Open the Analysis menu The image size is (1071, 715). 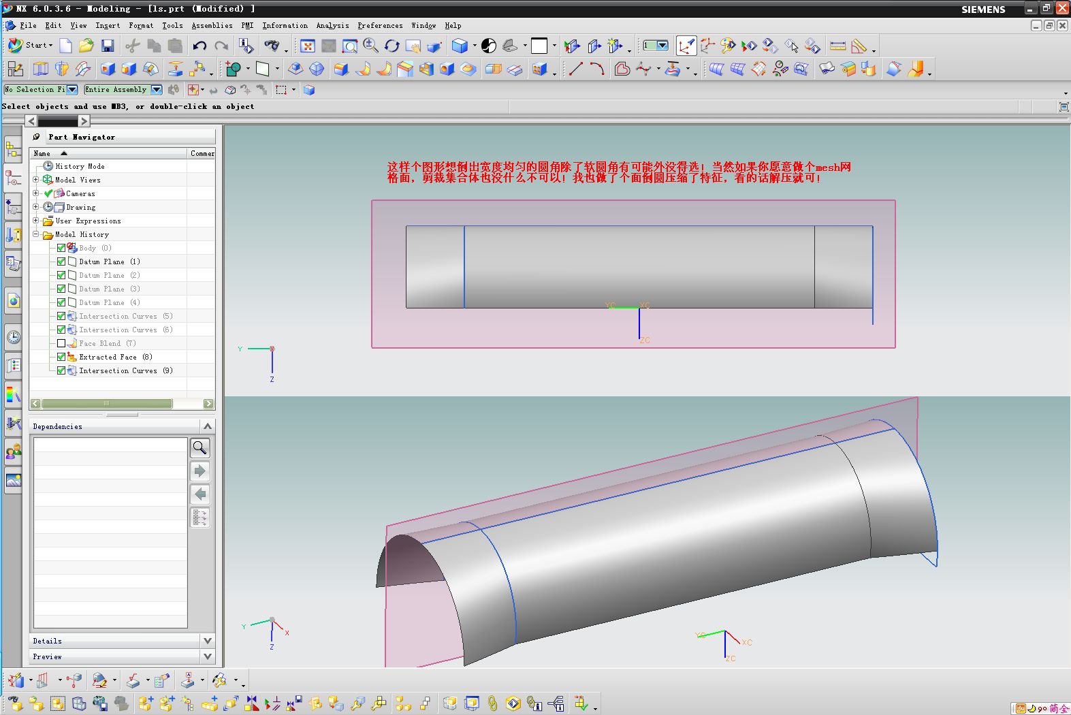332,25
